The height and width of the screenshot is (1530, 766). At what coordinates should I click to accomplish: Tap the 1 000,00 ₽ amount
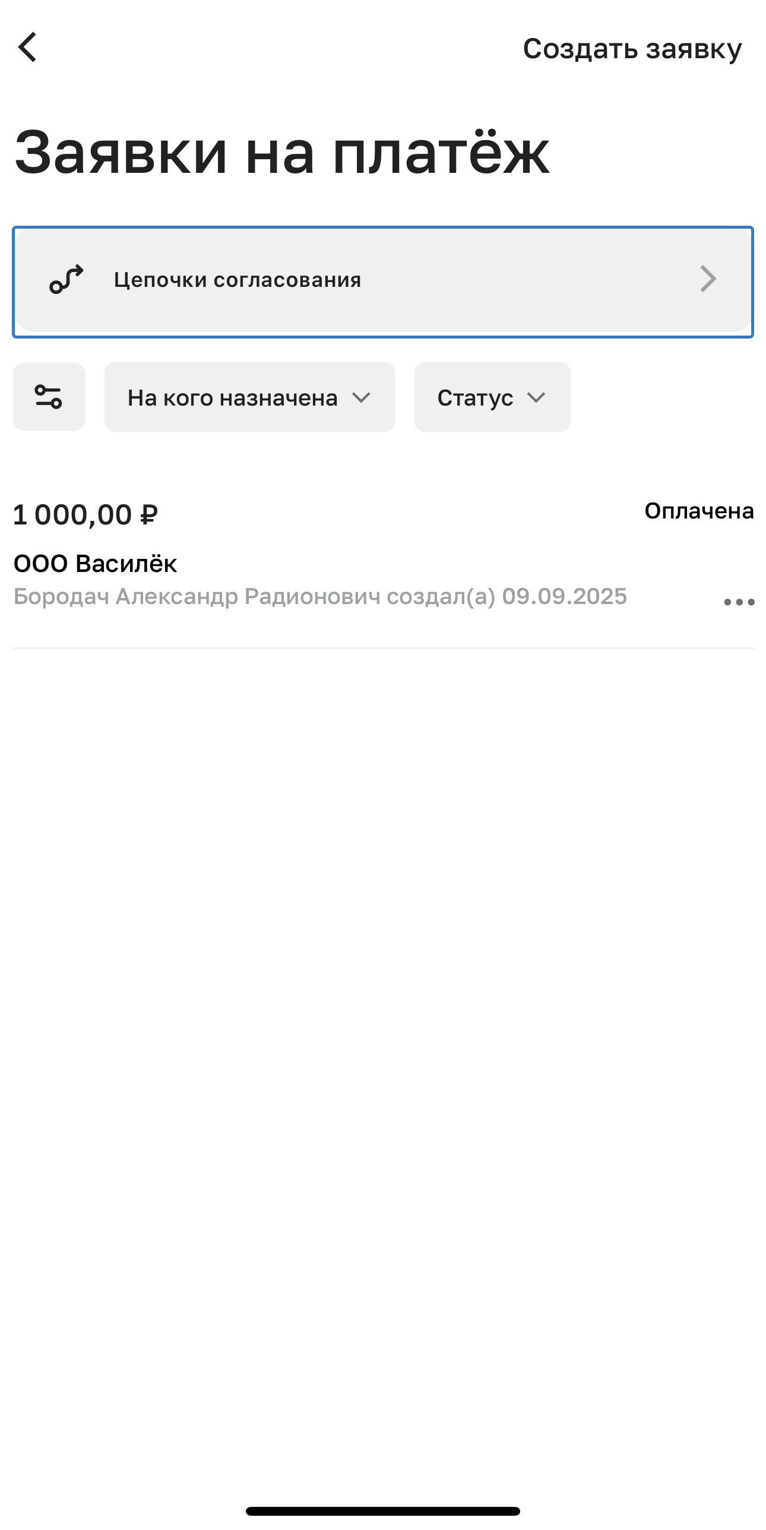coord(72,514)
